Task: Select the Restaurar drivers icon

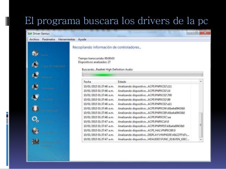Action: 35,75
